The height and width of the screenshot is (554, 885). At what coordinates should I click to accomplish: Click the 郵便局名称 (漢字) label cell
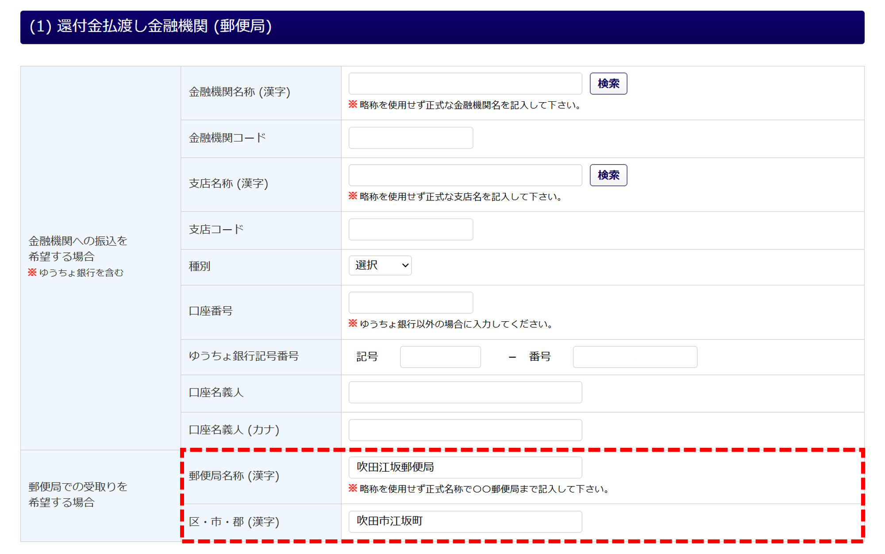234,476
